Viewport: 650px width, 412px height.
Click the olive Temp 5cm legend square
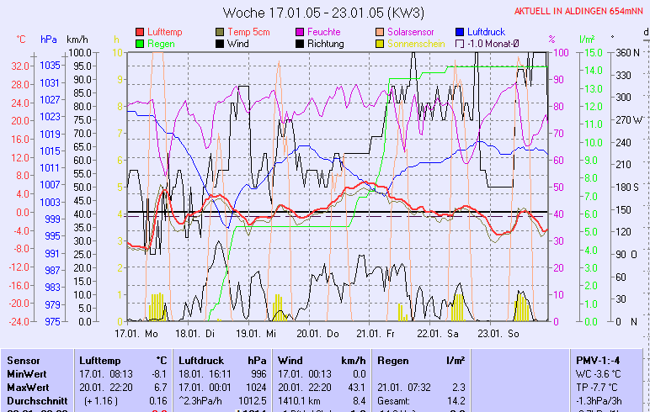pos(221,32)
